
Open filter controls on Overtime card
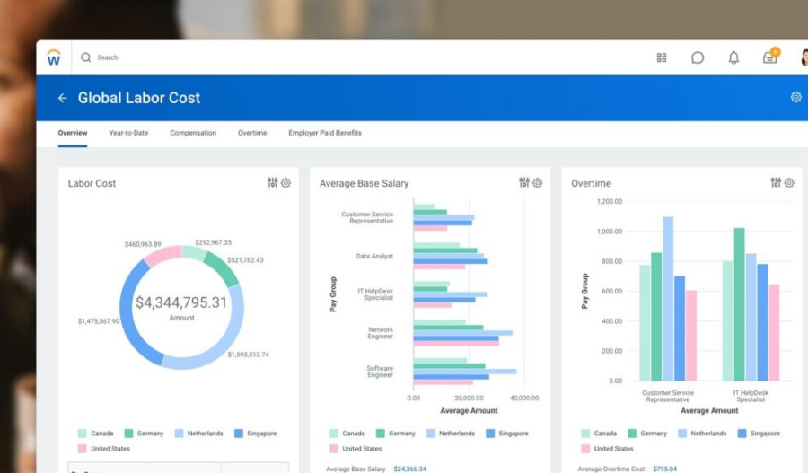[776, 183]
